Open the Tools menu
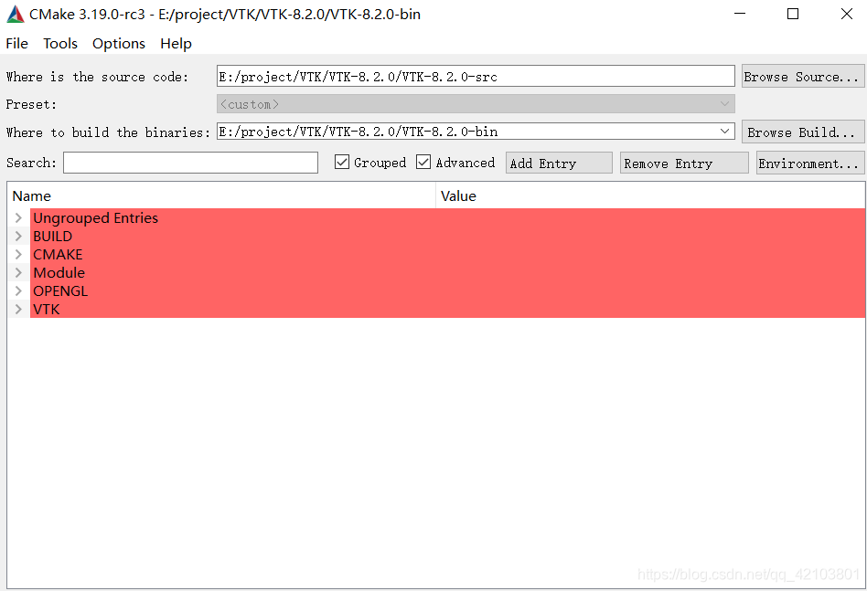867x591 pixels. click(x=59, y=43)
